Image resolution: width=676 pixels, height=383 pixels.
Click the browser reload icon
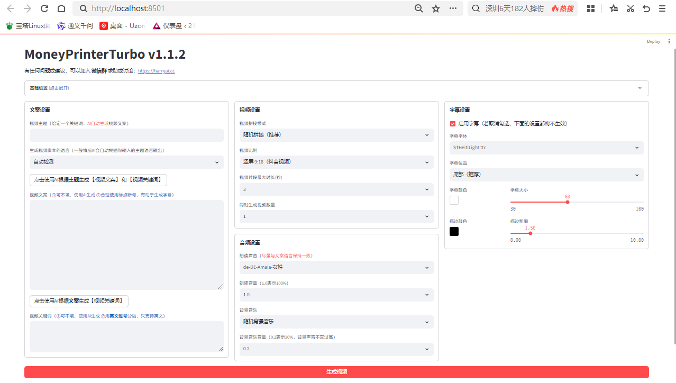click(x=44, y=8)
